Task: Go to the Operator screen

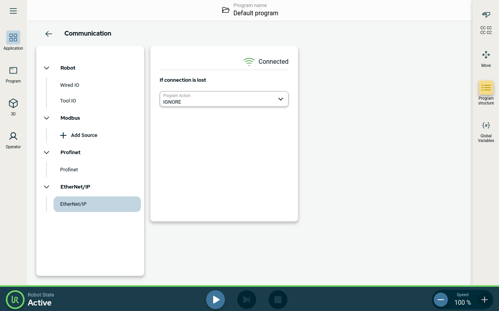Action: tap(13, 140)
